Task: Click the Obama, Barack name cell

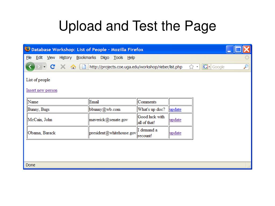Action: (x=57, y=133)
